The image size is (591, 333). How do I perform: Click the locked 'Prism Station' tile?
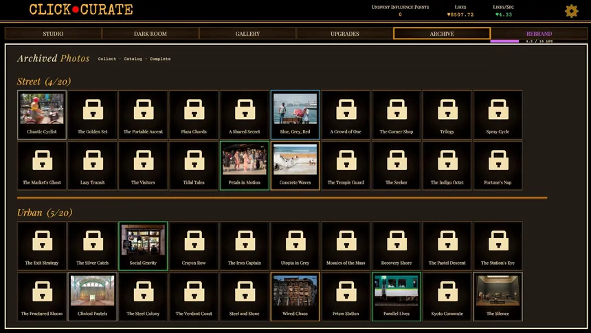click(x=346, y=297)
